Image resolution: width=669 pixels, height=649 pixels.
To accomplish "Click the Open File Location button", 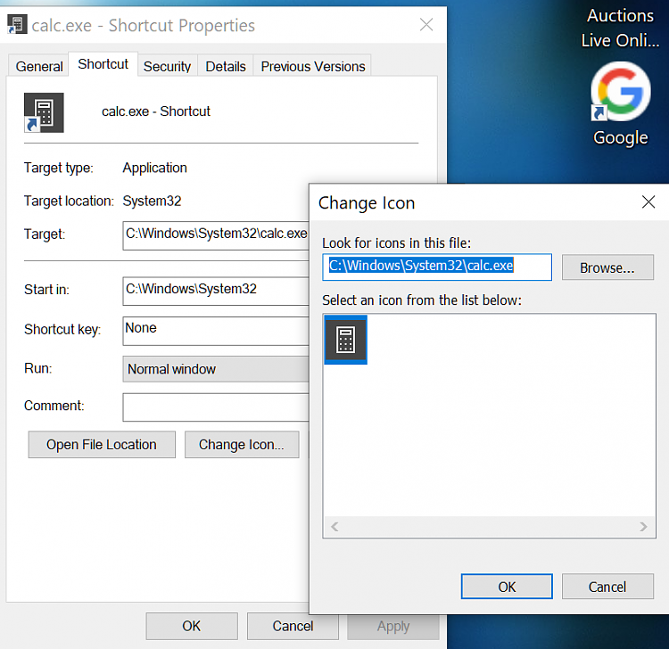I will [102, 444].
